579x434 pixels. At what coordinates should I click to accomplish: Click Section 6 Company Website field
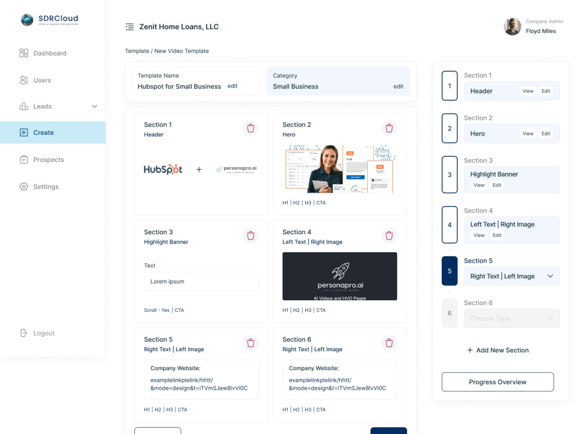[x=340, y=380]
